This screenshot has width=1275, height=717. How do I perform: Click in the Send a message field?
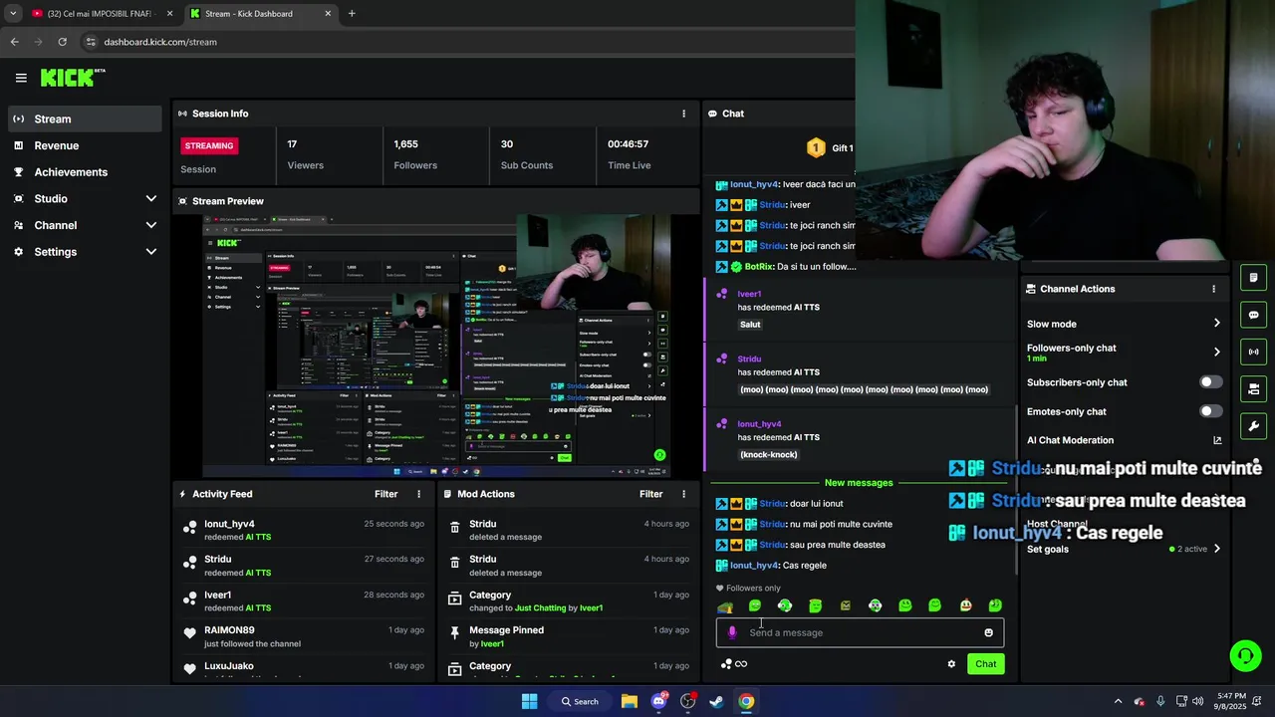[861, 632]
